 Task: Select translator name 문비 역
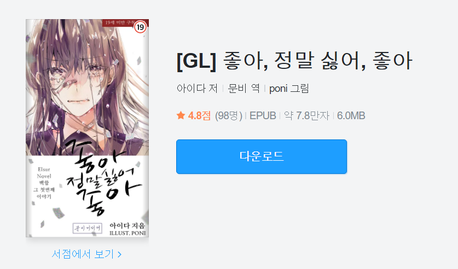click(x=244, y=88)
